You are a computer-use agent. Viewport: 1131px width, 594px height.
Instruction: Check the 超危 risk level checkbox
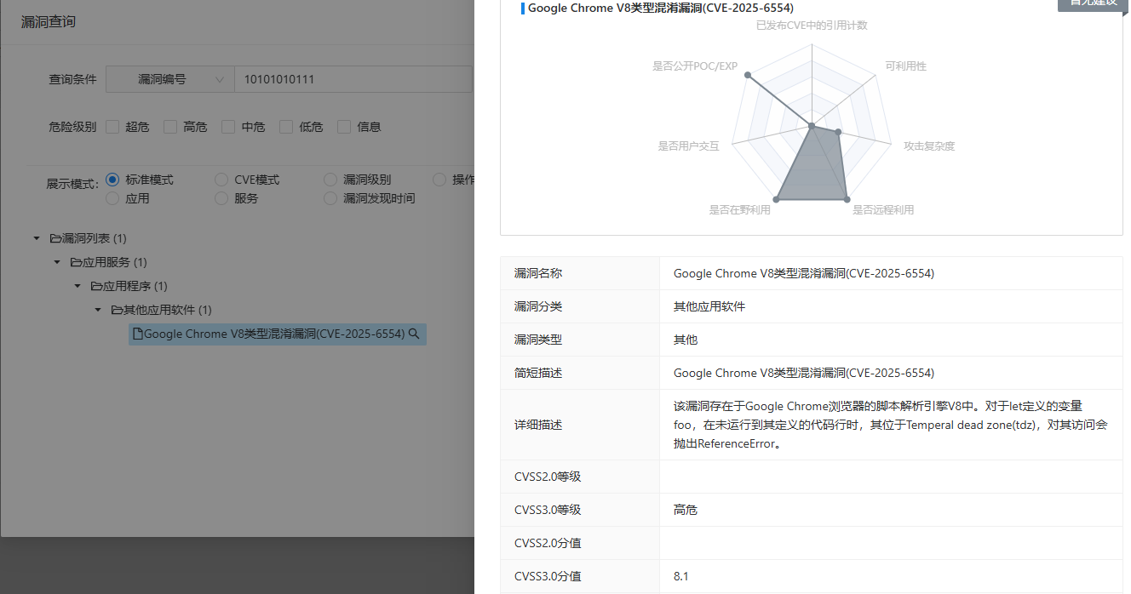click(x=112, y=126)
